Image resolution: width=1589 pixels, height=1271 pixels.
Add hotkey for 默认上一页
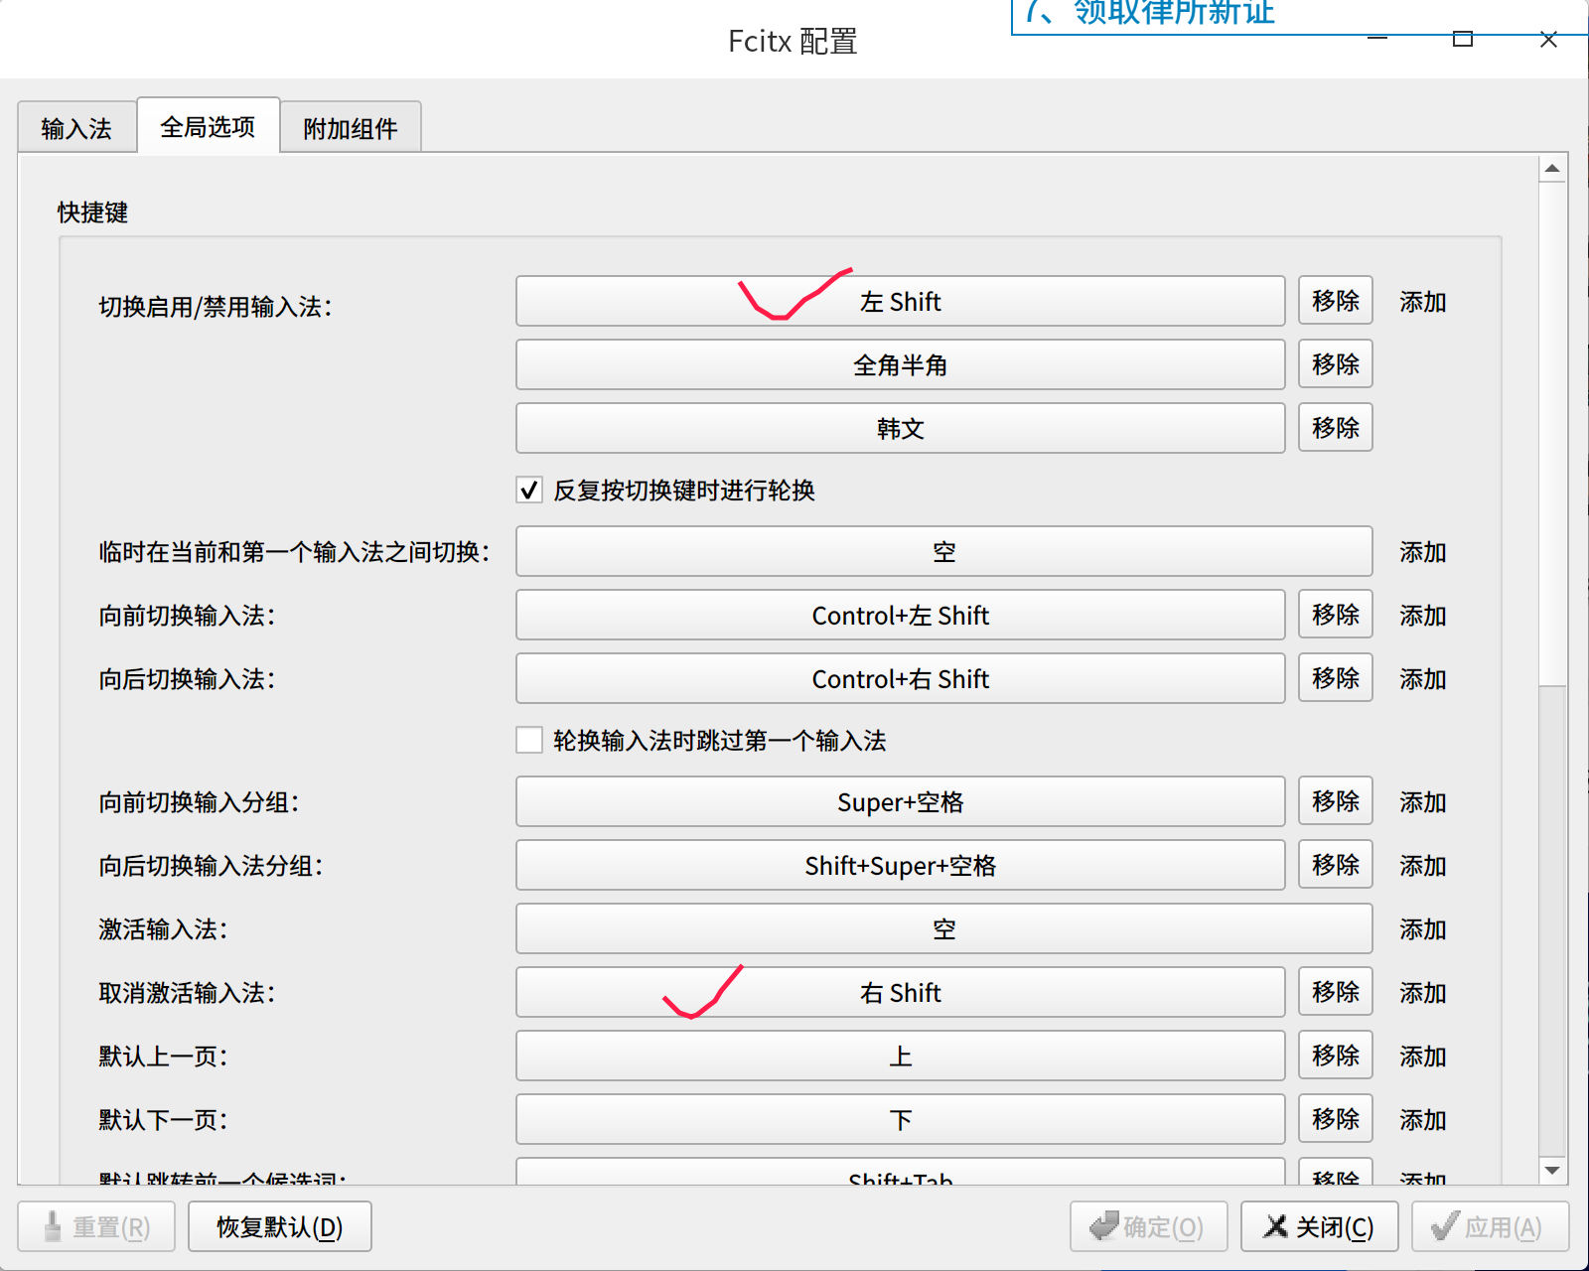tap(1423, 1057)
